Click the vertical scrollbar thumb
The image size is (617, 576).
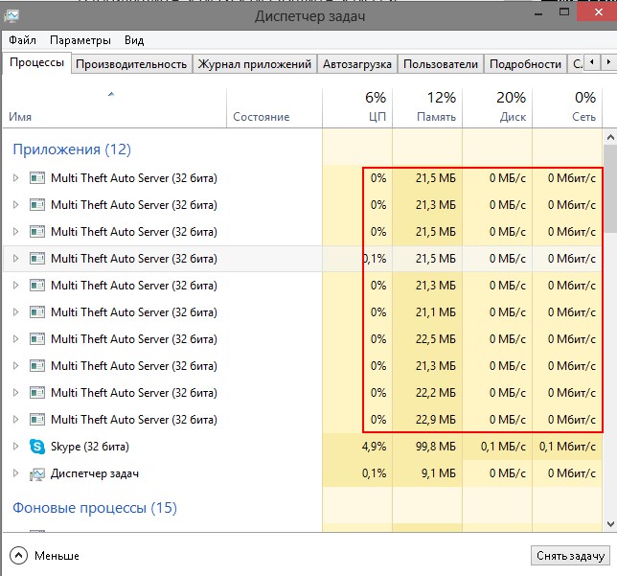click(610, 189)
